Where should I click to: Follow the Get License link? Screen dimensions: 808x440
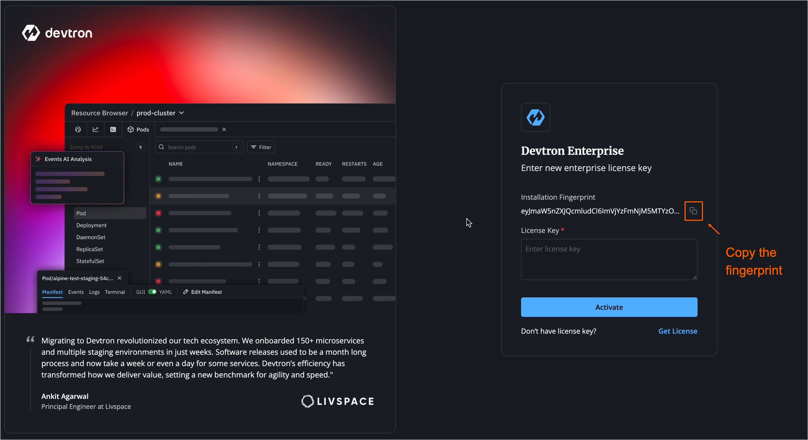678,331
